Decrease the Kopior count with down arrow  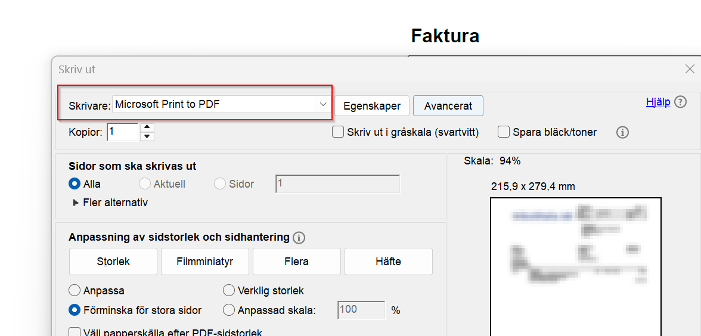pos(147,137)
